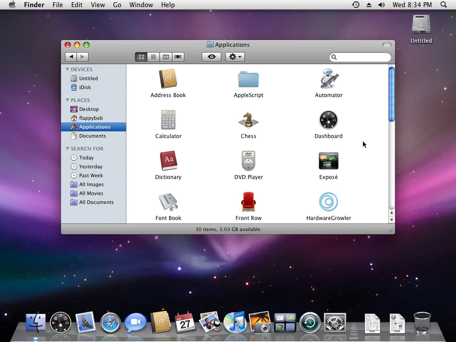Open the Finder menu
The height and width of the screenshot is (342, 456).
pyautogui.click(x=34, y=4)
